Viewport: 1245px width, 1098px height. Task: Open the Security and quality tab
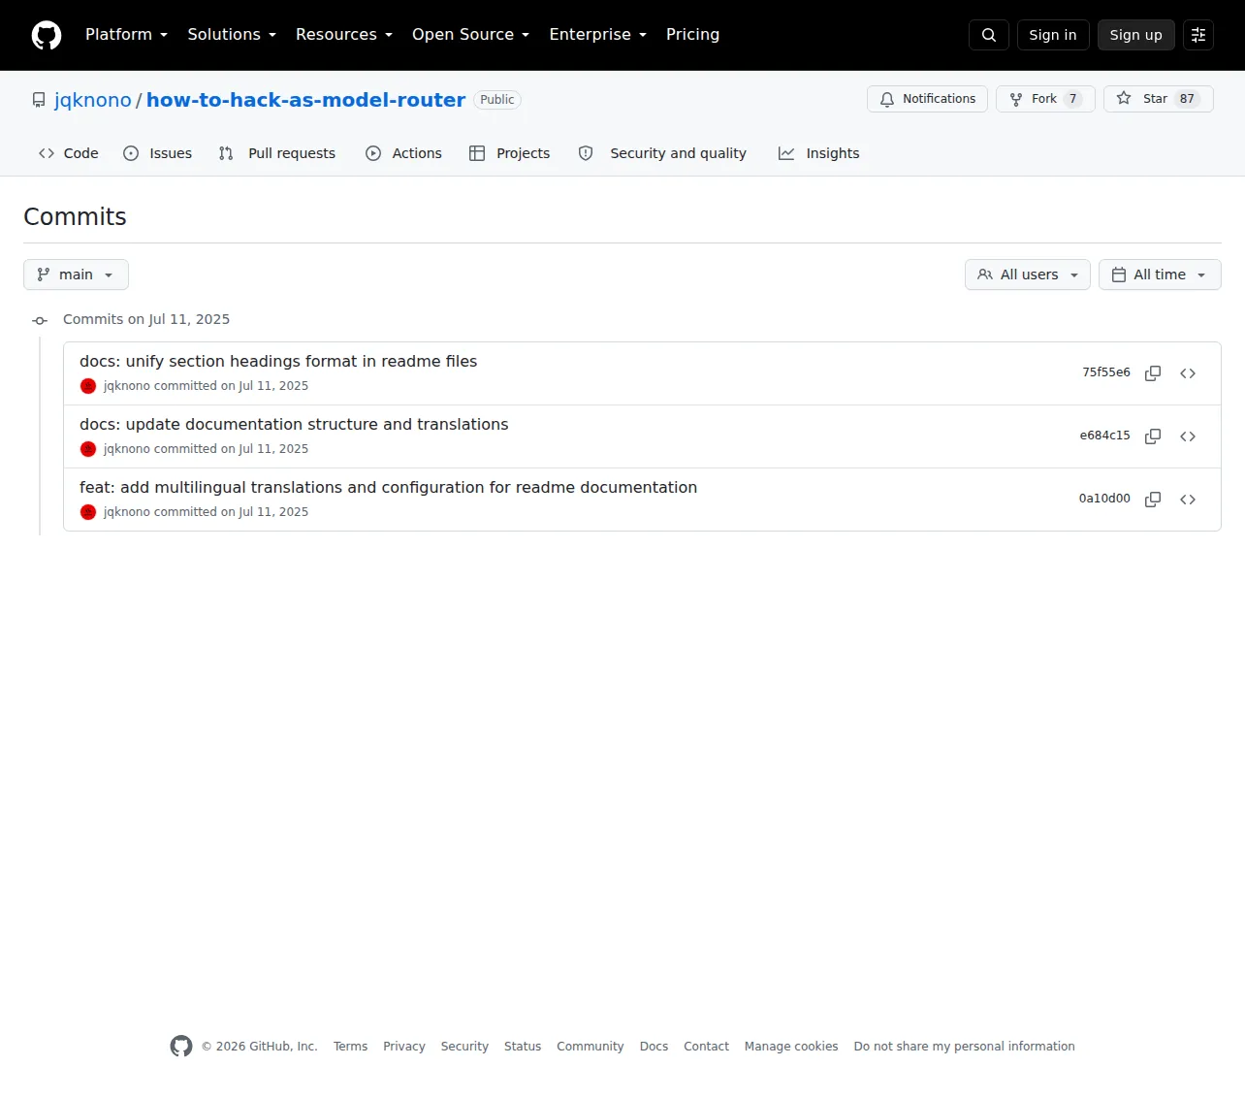pos(662,153)
